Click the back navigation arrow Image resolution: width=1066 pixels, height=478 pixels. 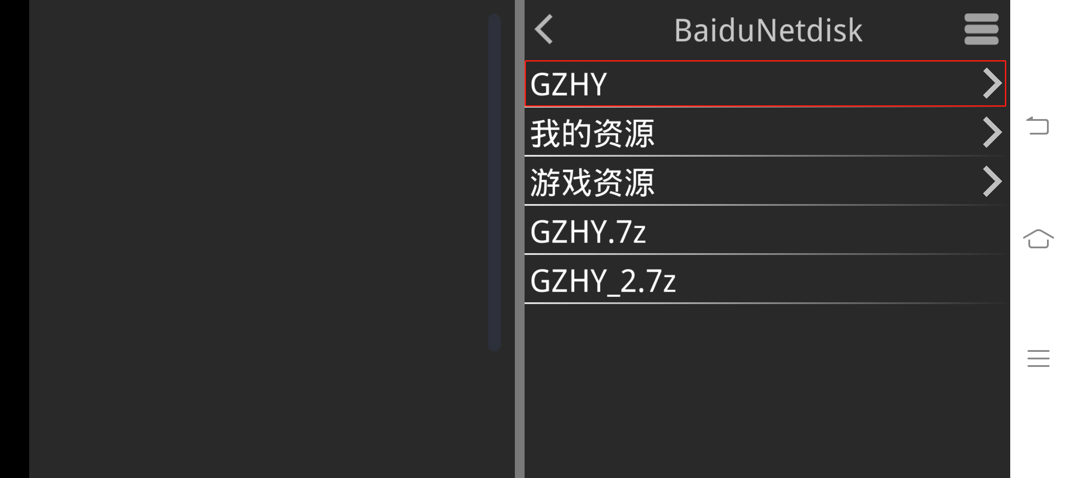click(545, 30)
